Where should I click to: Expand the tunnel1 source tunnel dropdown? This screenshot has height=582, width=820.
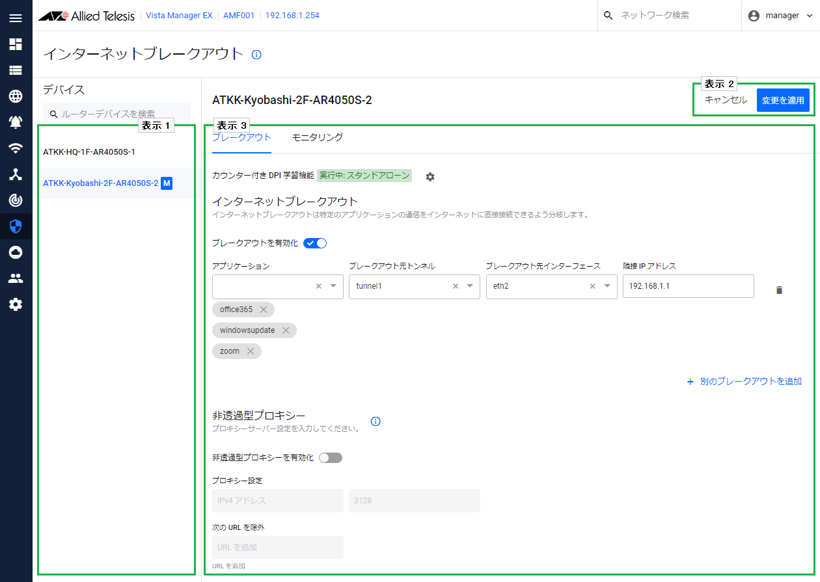tap(471, 286)
